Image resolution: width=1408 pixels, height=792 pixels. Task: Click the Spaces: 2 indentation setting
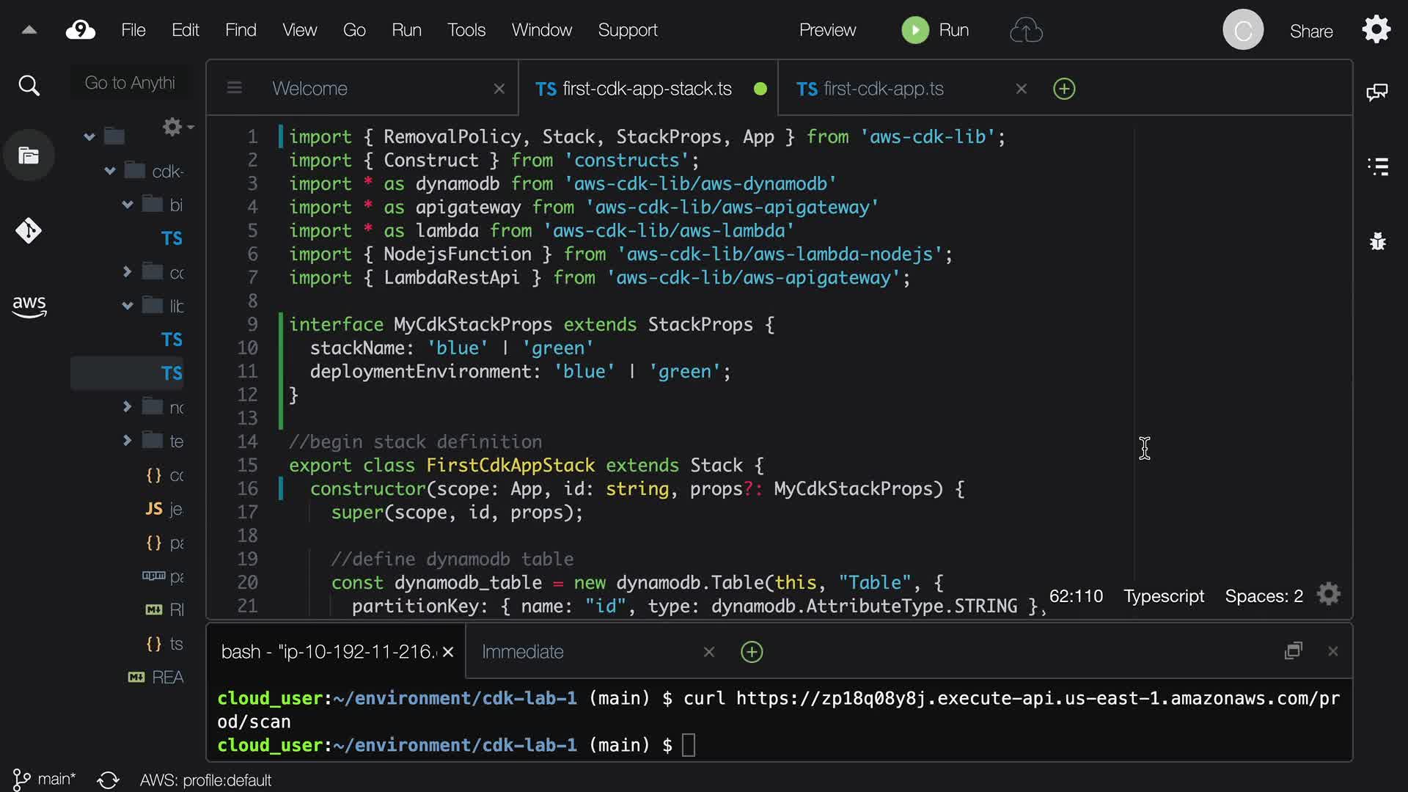1264,595
